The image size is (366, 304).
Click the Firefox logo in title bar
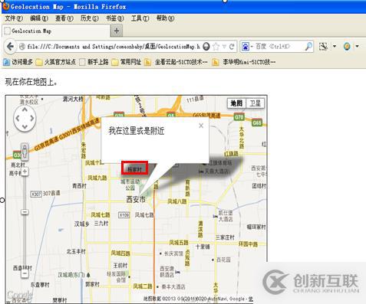[6, 6]
